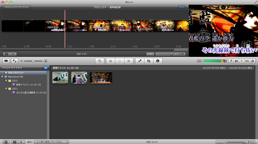Click the event date range text

227,68
